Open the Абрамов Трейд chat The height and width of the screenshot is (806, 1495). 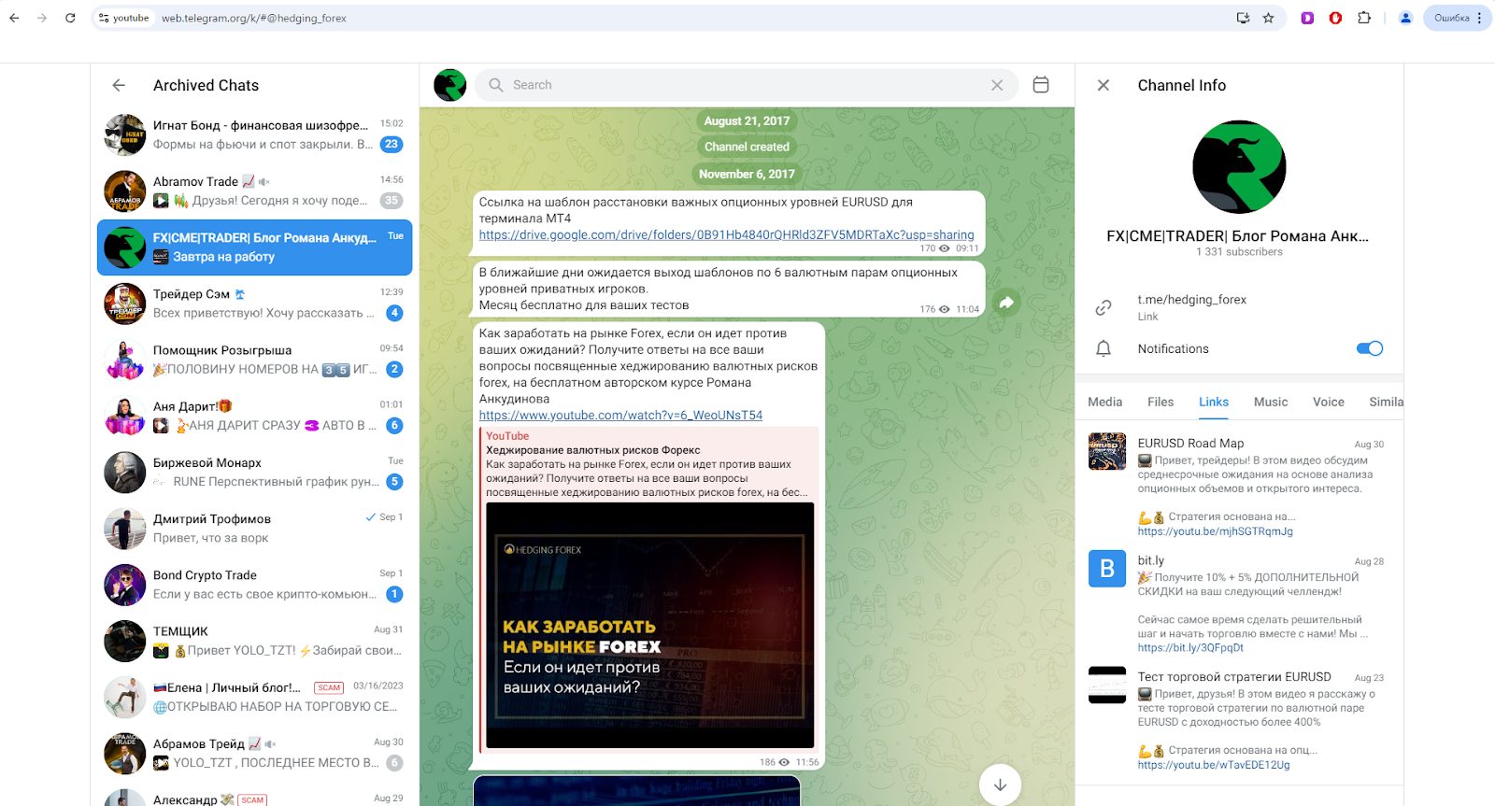tap(254, 754)
